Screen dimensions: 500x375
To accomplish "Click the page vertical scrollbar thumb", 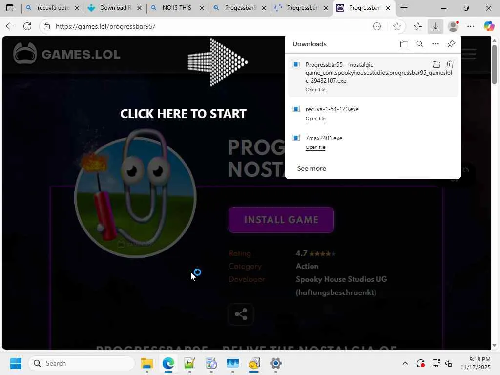I will point(494,64).
